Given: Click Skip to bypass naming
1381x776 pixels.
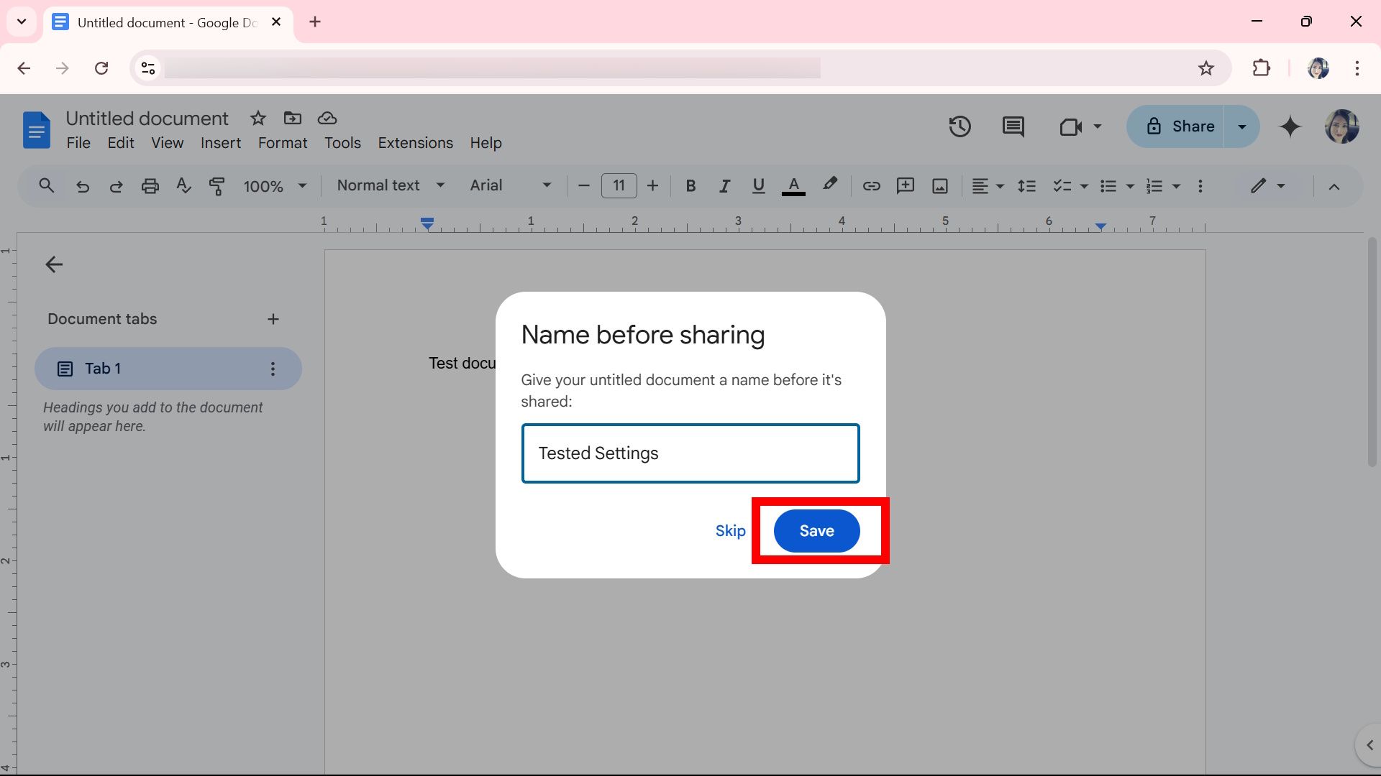Looking at the screenshot, I should click(731, 530).
